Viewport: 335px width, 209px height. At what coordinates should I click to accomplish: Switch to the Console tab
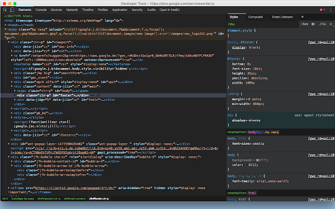(40, 10)
